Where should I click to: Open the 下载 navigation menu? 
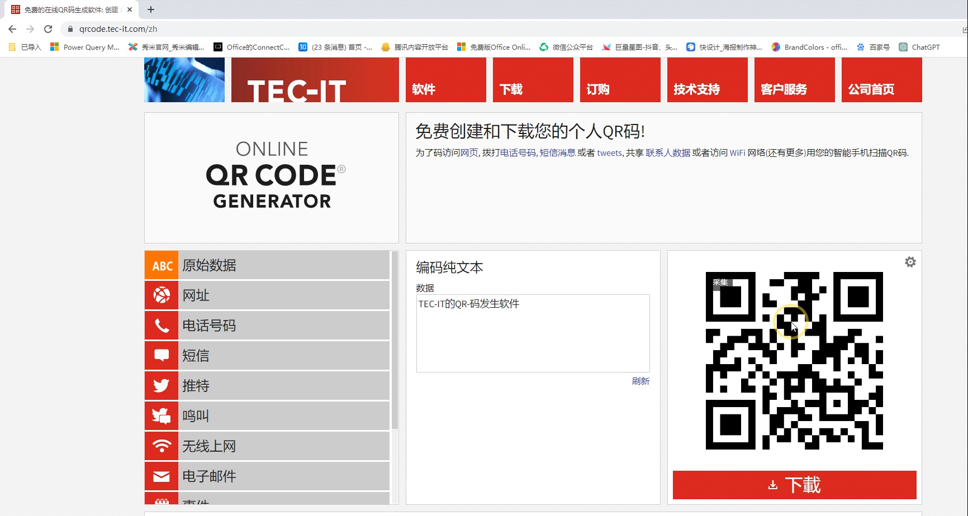[x=533, y=80]
